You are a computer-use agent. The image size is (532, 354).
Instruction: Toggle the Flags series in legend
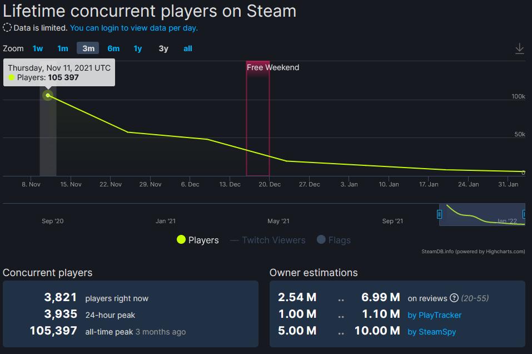(334, 240)
